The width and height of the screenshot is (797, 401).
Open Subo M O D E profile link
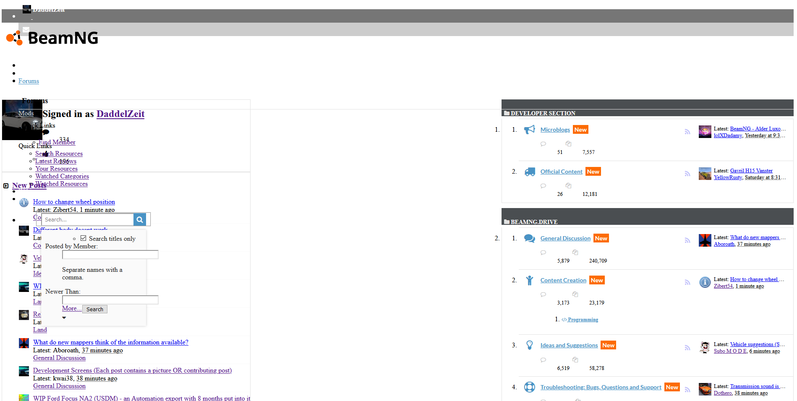click(x=731, y=351)
